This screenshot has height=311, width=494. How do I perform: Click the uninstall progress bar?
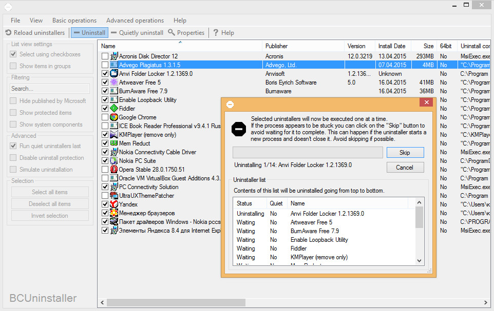coord(308,153)
